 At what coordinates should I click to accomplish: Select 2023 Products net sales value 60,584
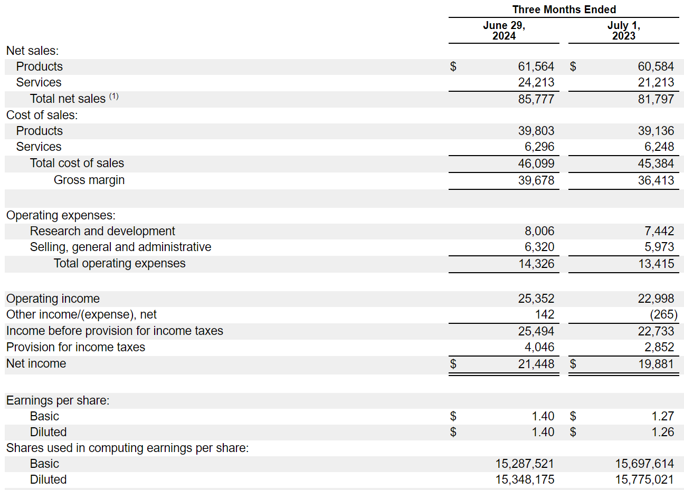tap(655, 66)
